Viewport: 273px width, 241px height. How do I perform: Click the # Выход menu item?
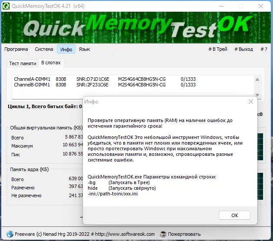point(244,49)
